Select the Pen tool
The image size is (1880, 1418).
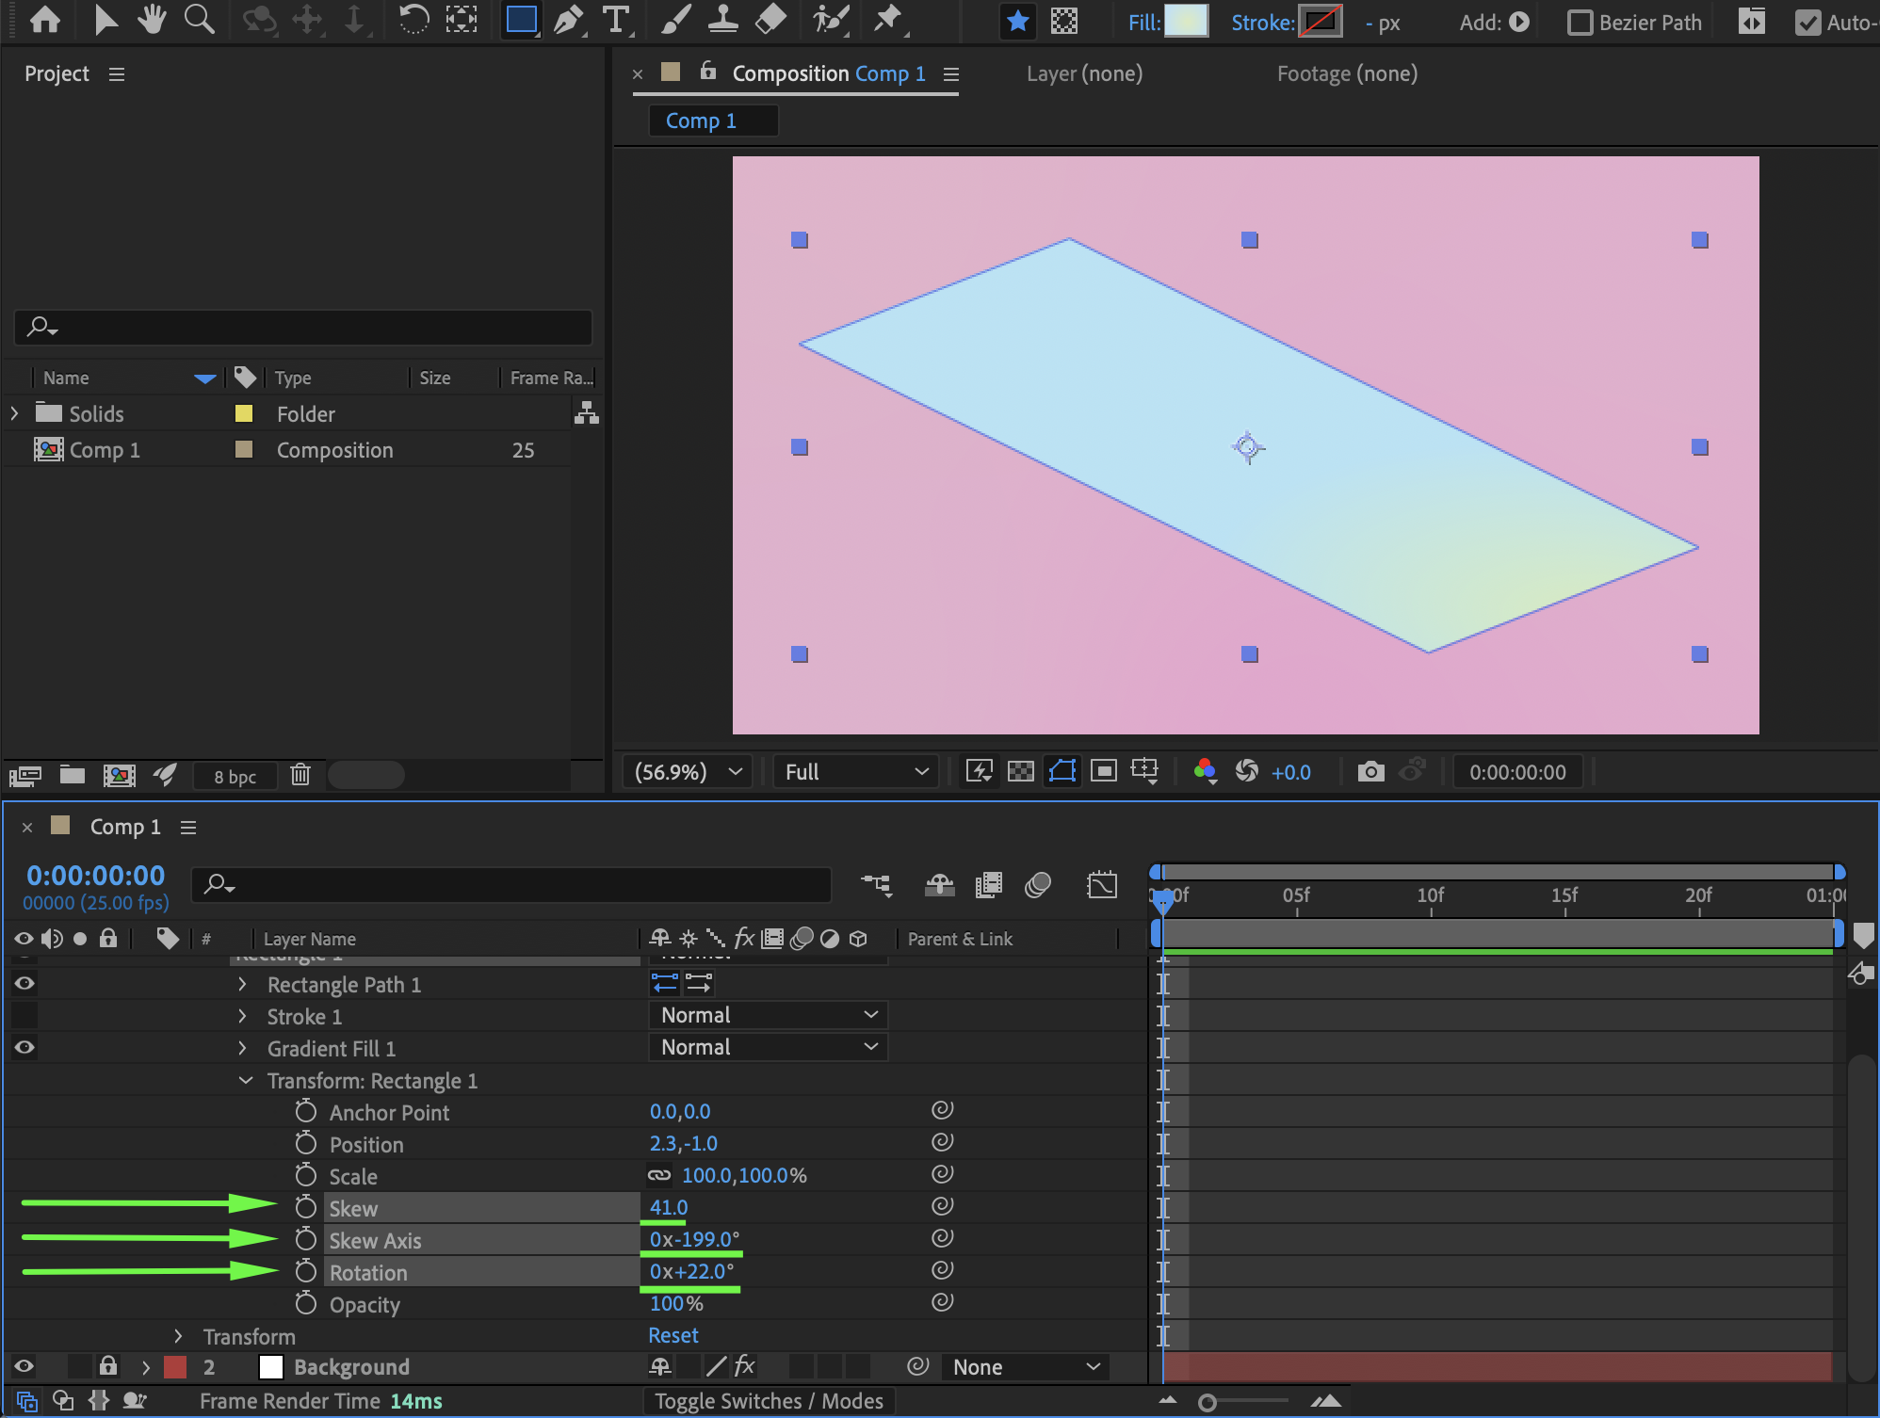click(x=568, y=20)
